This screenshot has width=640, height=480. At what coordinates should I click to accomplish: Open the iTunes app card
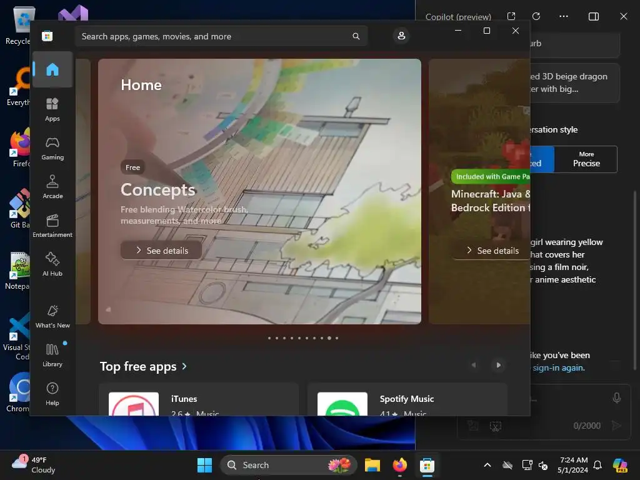click(199, 400)
